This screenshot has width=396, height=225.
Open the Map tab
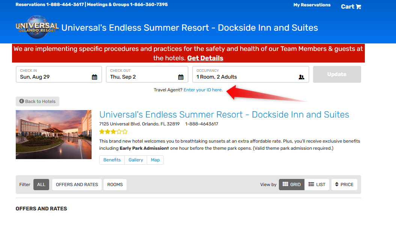[155, 160]
